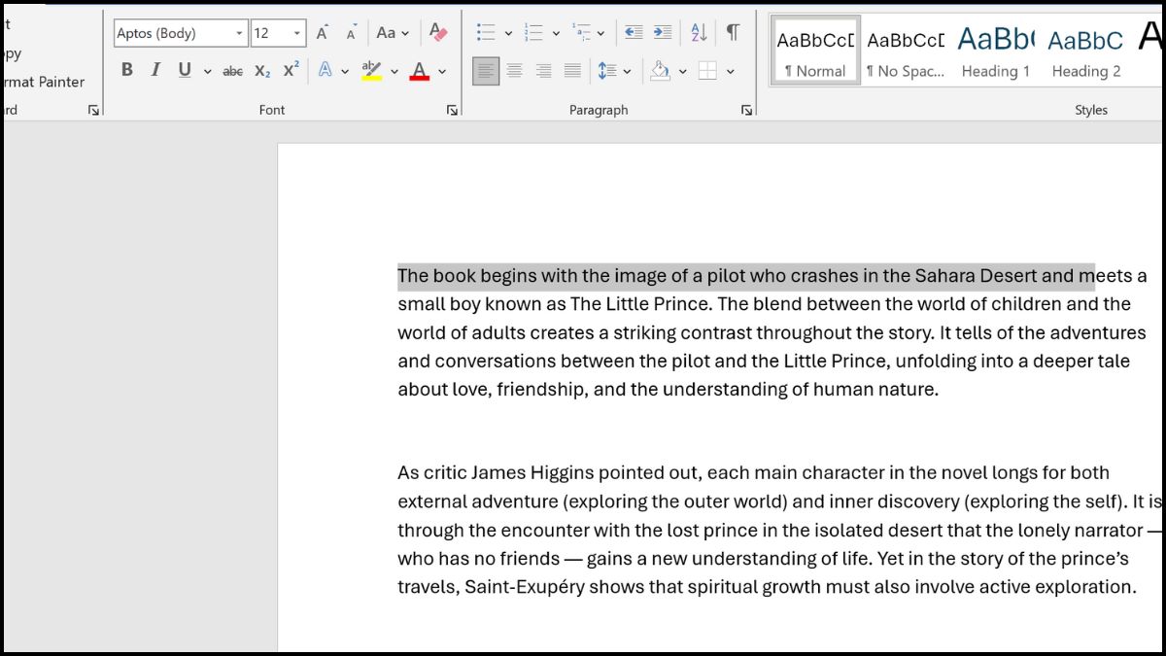Click the Clear All Formatting icon
The height and width of the screenshot is (656, 1166).
click(438, 33)
